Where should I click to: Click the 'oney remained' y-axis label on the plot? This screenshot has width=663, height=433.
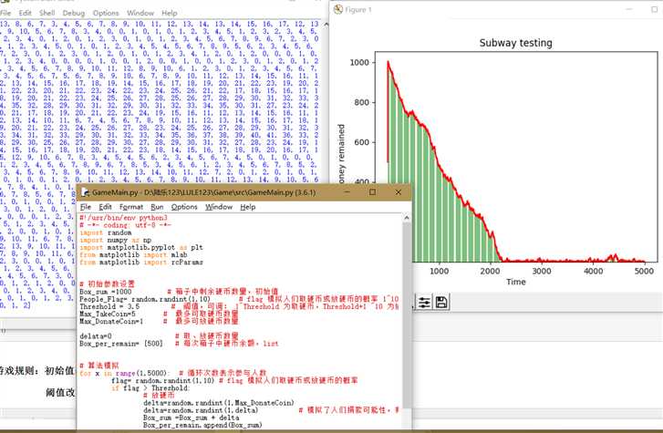(x=341, y=154)
